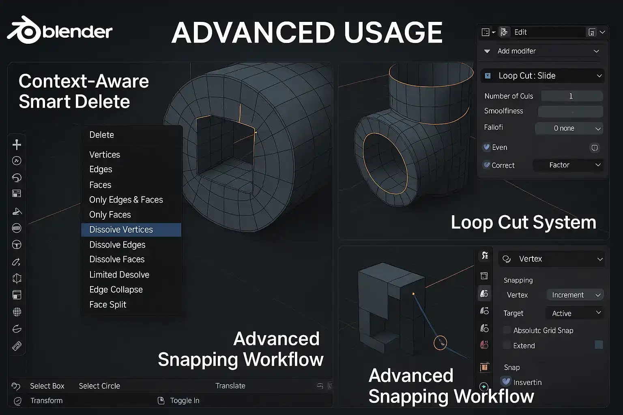This screenshot has width=623, height=415.
Task: Click the Smoolfiness value slider
Action: pyautogui.click(x=570, y=111)
